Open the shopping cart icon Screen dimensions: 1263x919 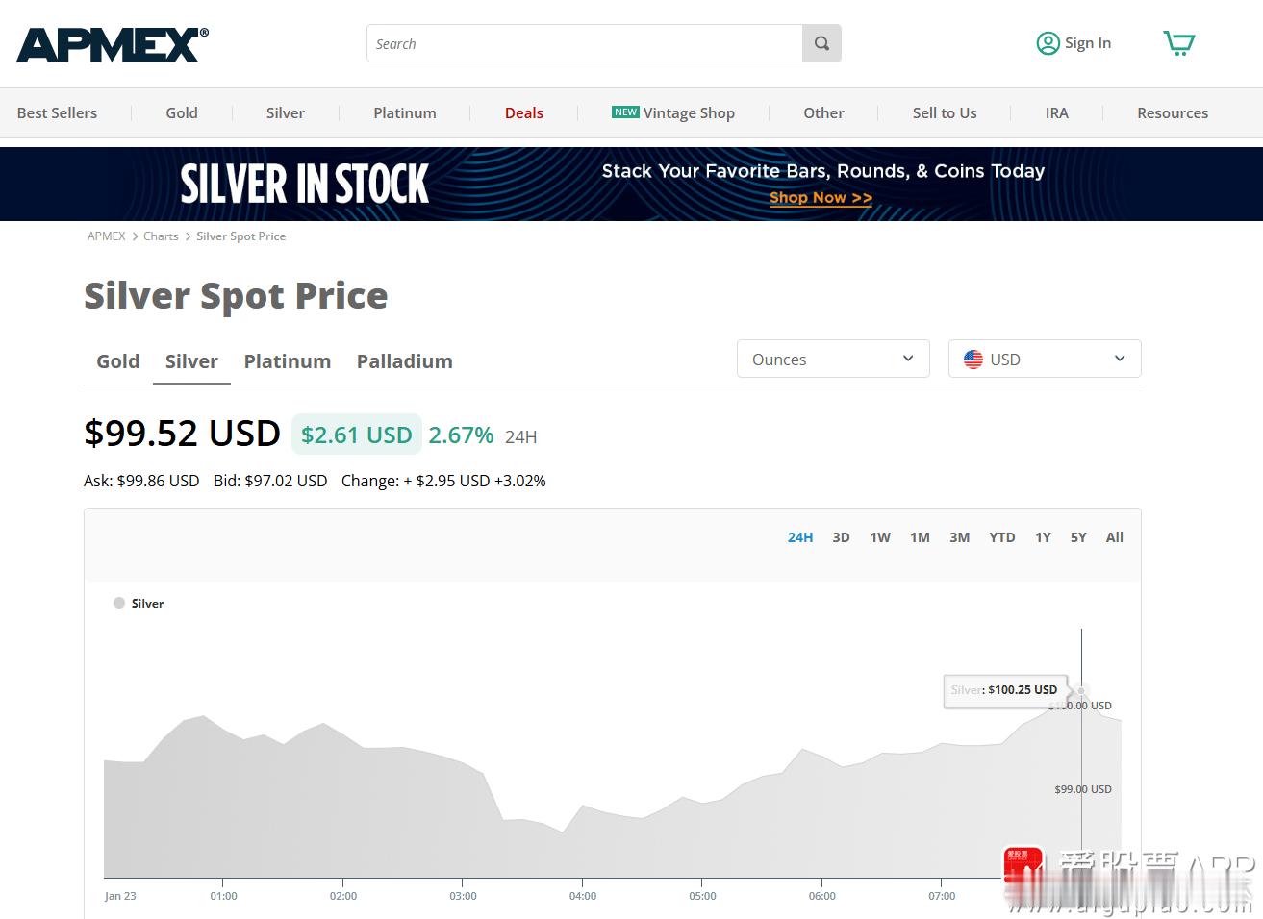coord(1179,43)
